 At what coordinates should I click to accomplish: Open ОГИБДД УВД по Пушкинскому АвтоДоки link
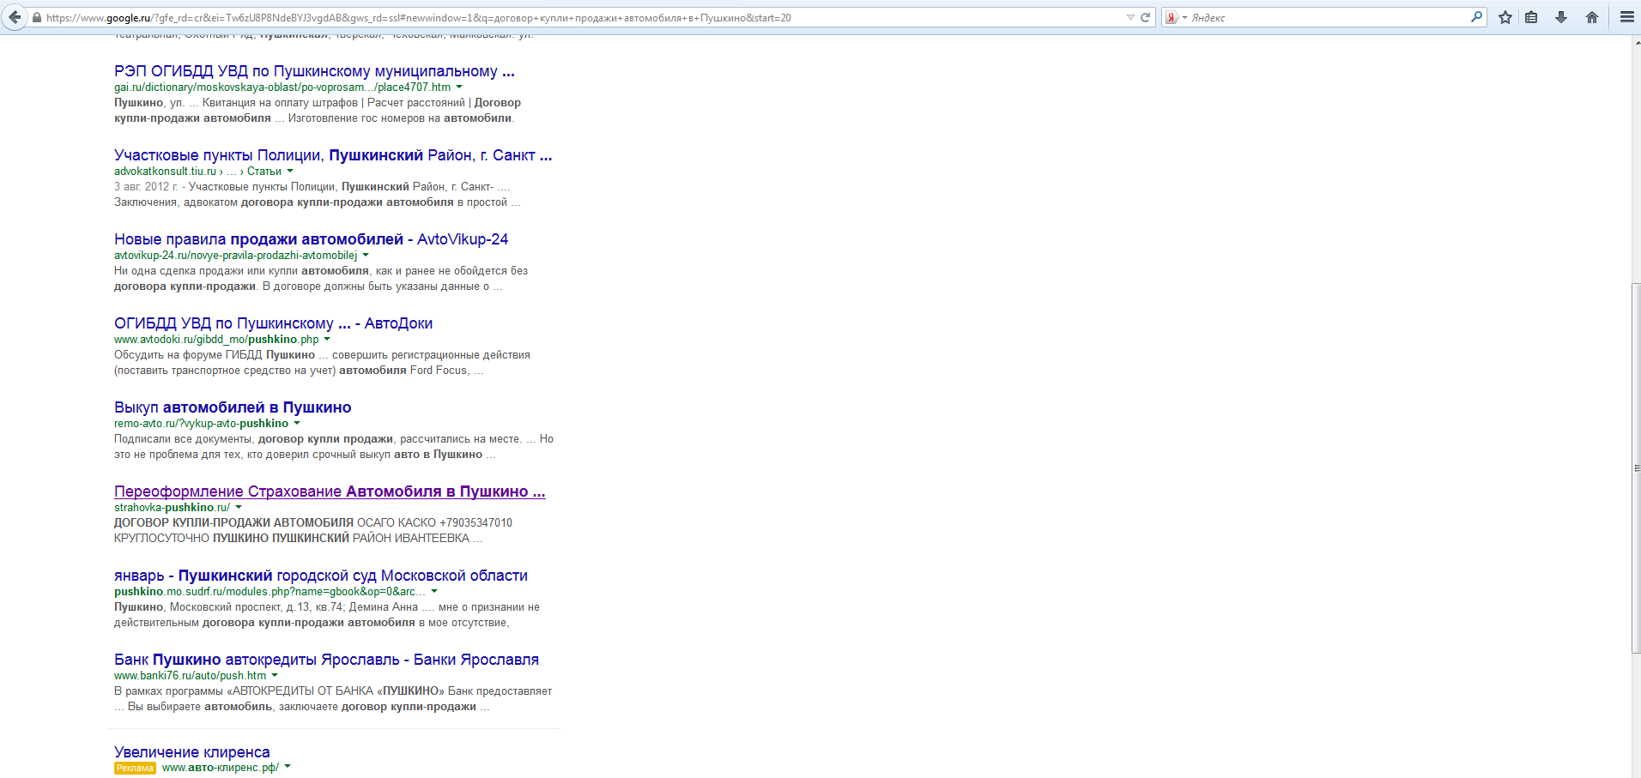tap(273, 323)
